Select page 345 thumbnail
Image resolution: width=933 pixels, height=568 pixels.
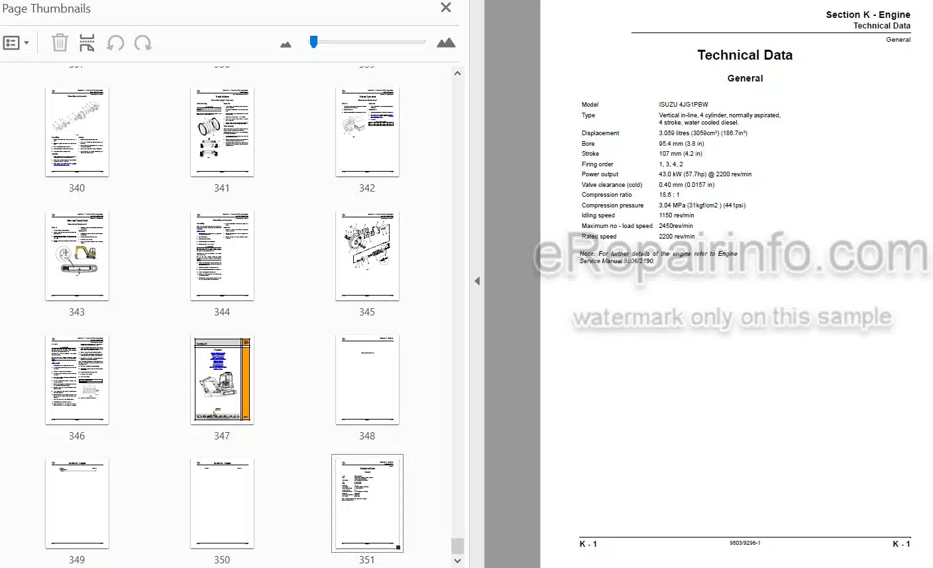click(x=367, y=256)
